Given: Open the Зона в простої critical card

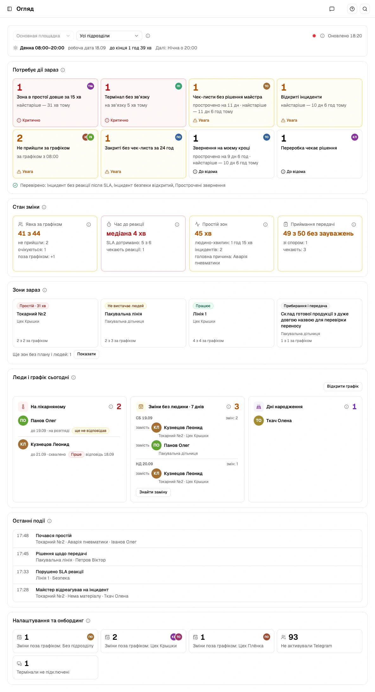Looking at the screenshot, I should pyautogui.click(x=55, y=103).
